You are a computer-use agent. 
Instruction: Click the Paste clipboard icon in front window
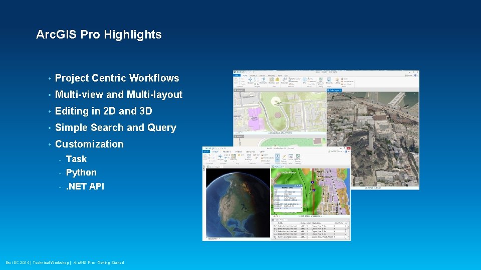click(x=205, y=157)
